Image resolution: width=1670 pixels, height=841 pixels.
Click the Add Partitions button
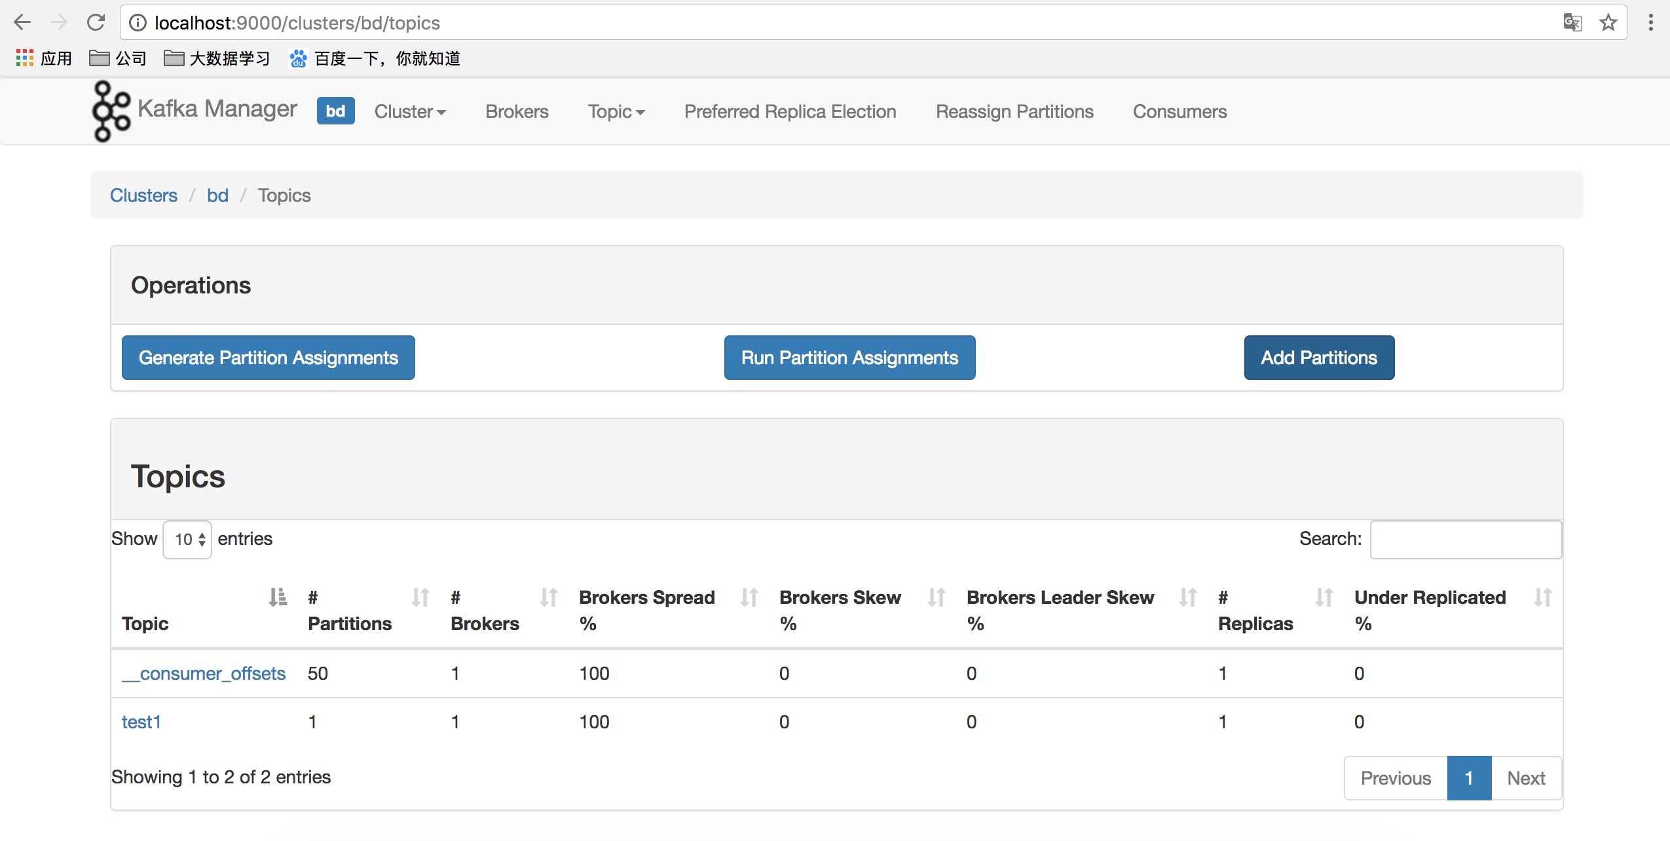click(x=1318, y=358)
